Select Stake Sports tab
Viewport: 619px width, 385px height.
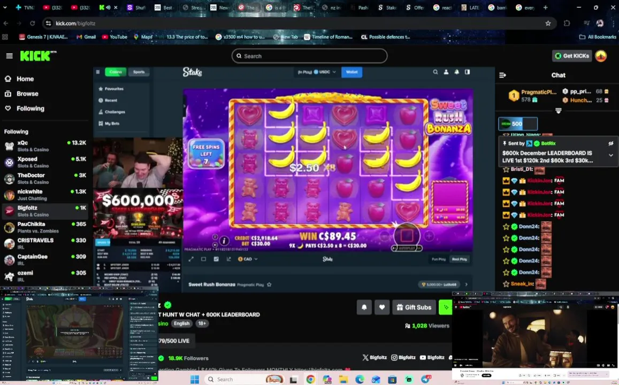pos(139,72)
